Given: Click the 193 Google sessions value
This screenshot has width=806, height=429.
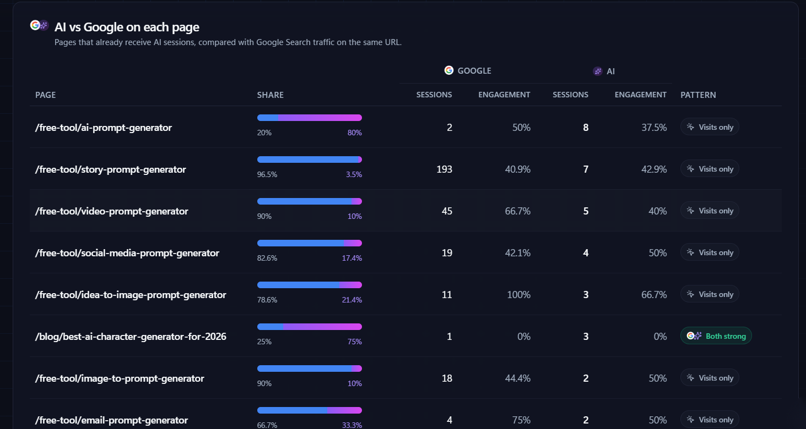Looking at the screenshot, I should pos(444,169).
